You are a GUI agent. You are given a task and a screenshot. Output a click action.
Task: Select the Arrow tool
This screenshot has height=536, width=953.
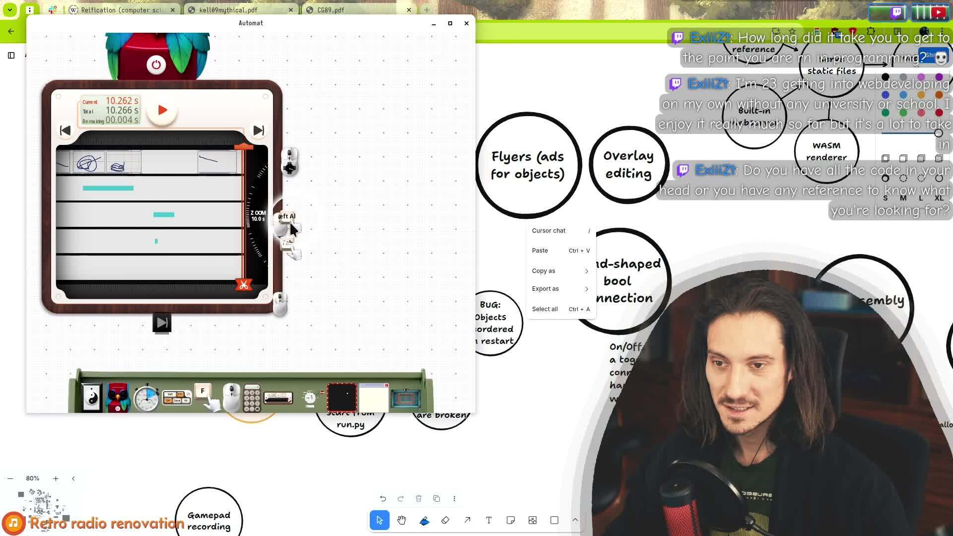point(467,520)
